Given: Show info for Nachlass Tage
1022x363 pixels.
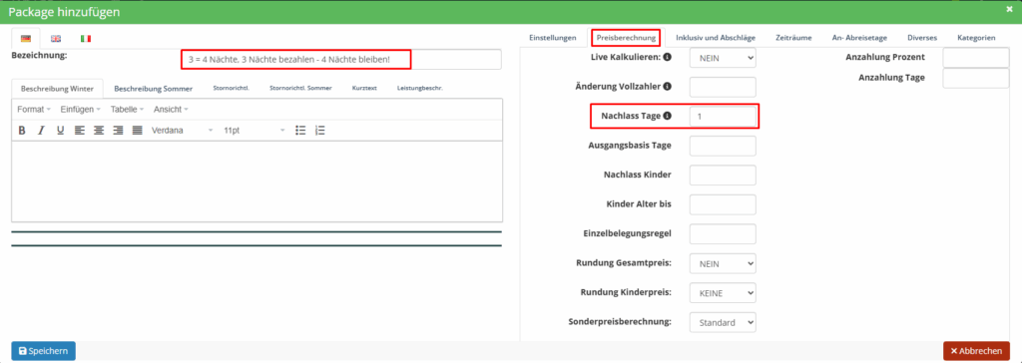Looking at the screenshot, I should pyautogui.click(x=668, y=116).
